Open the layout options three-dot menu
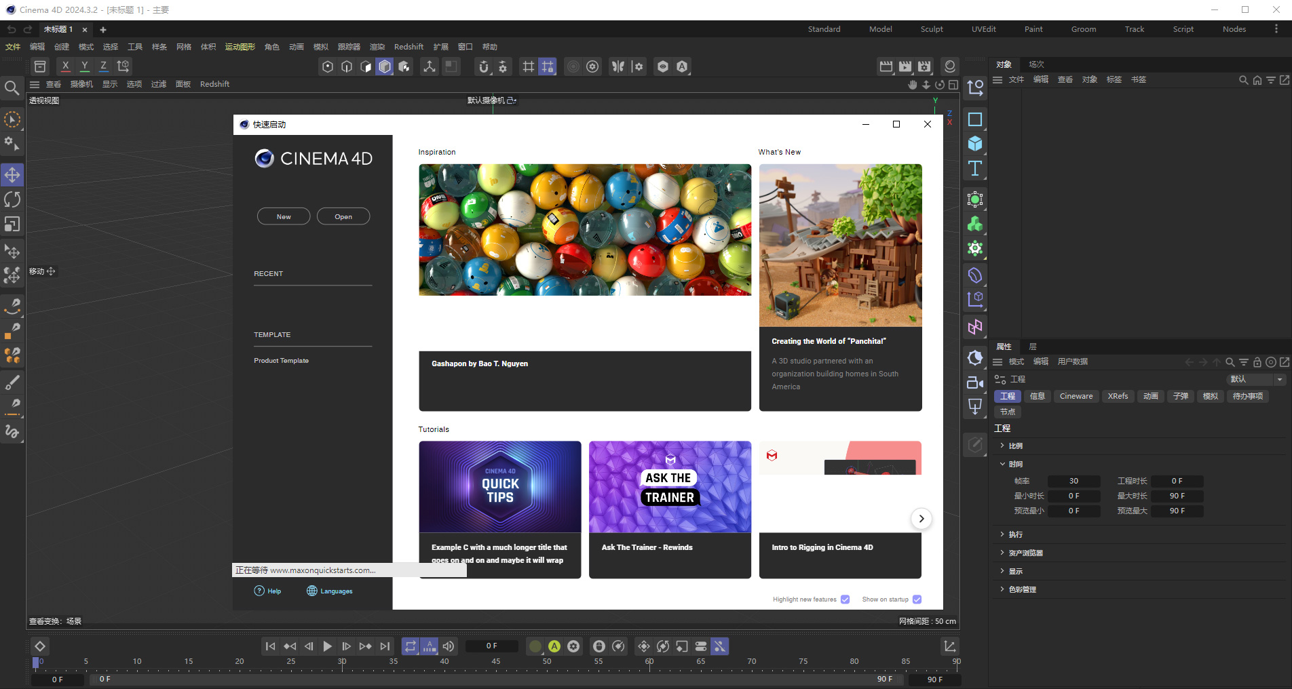Viewport: 1292px width, 689px height. pos(1276,29)
